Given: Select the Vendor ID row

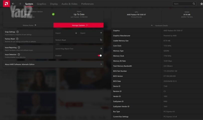Looking at the screenshot, I should point(157,96).
